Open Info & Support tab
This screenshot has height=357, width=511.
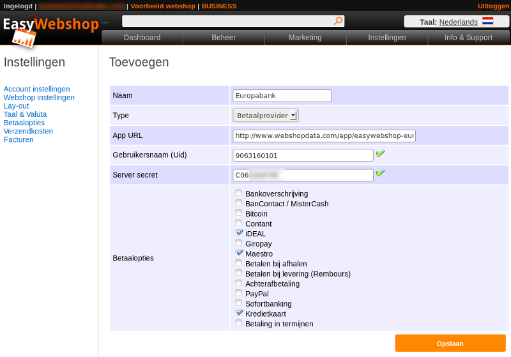[x=469, y=38]
